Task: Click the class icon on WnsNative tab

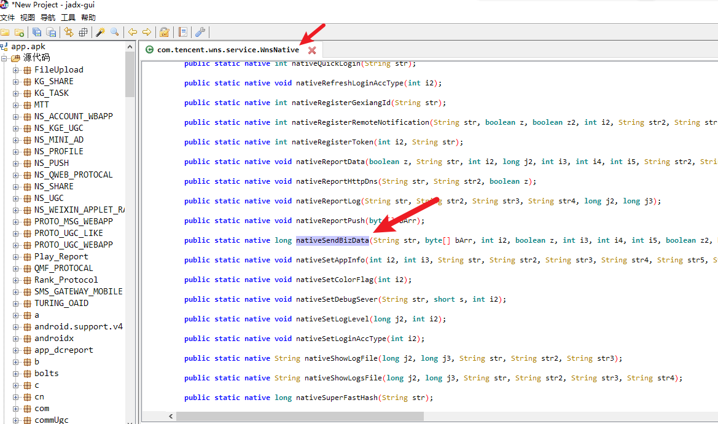Action: [x=149, y=49]
